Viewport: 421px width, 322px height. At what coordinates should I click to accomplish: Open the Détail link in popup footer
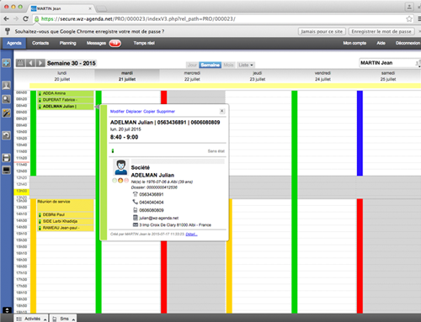coord(191,234)
